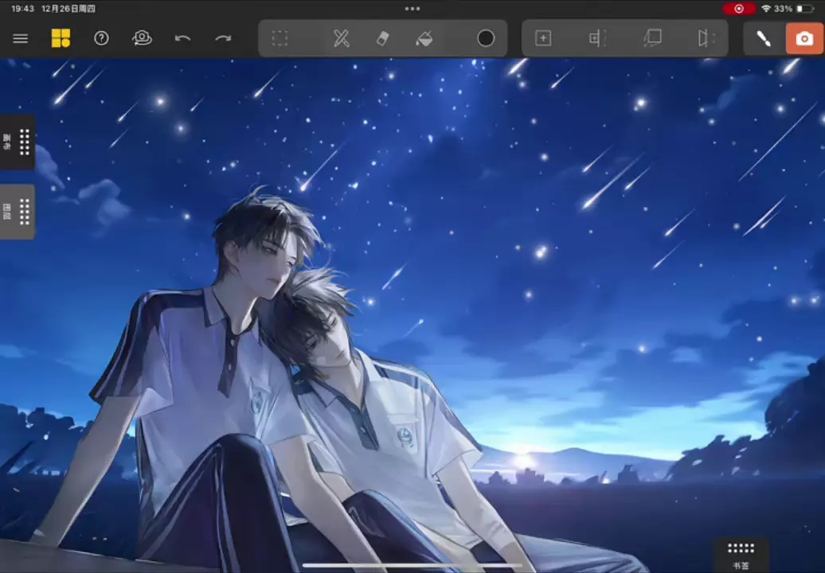Redo the last undone action
Screen dimensions: 825x573
[x=223, y=38]
